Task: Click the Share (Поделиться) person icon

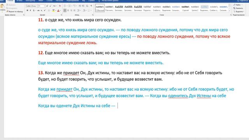Action: point(238,1)
